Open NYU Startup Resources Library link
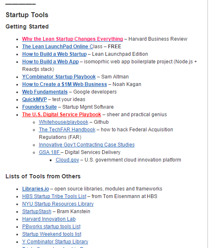Screen dimensions: 210x248 point(58,204)
